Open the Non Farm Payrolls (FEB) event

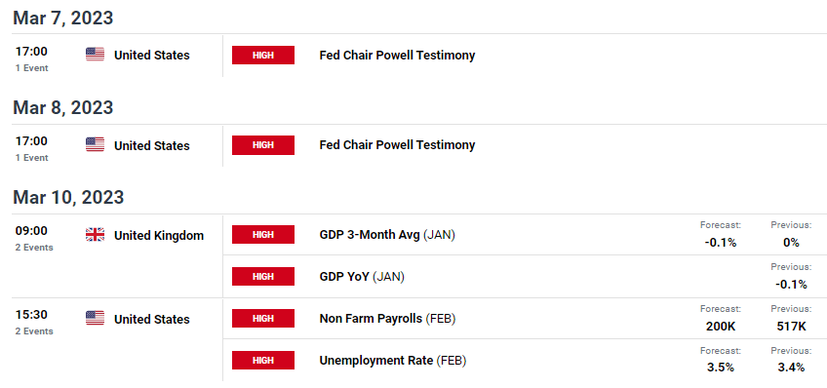388,319
